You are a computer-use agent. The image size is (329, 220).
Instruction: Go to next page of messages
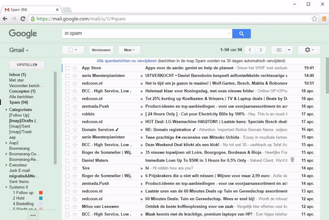point(261,50)
